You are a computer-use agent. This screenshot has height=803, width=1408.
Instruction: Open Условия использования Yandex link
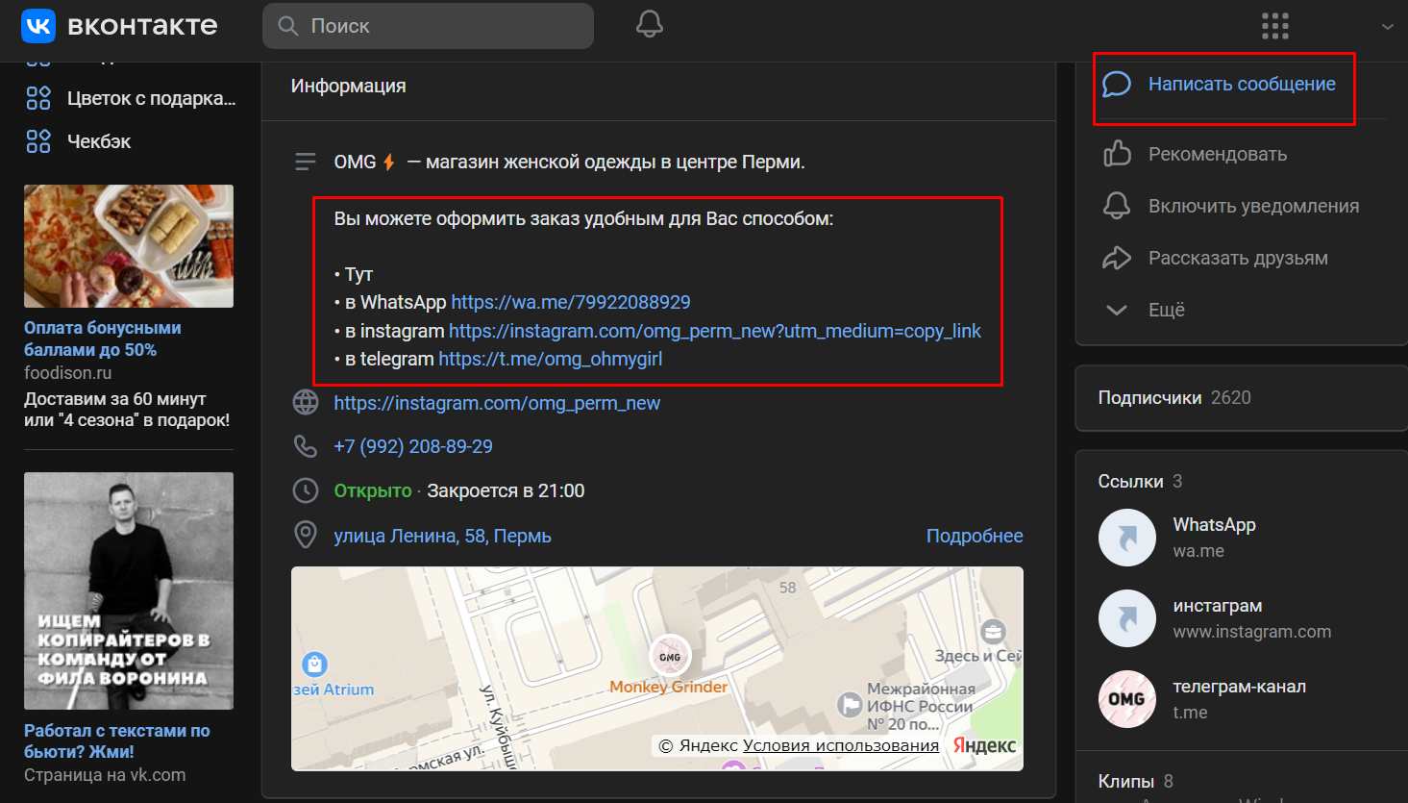841,745
